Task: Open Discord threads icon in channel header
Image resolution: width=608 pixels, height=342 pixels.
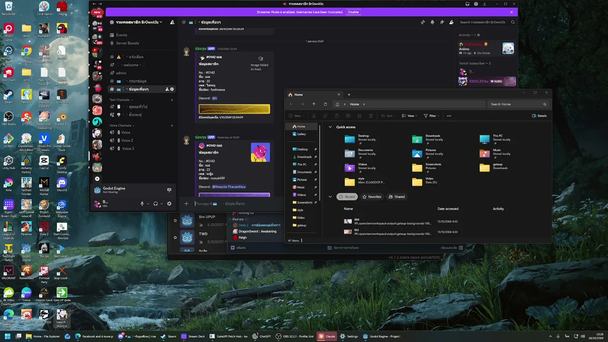Action: coord(423,22)
